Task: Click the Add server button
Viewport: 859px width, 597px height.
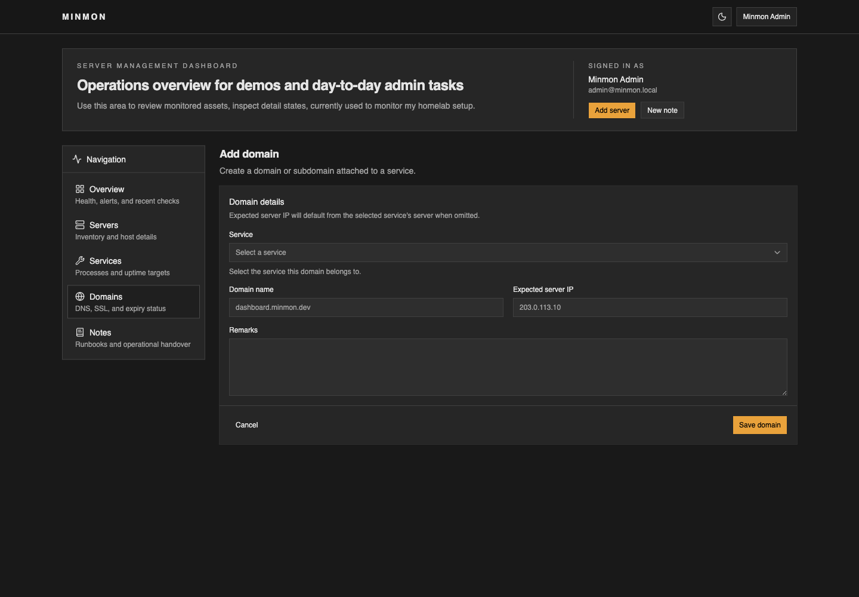Action: tap(612, 110)
